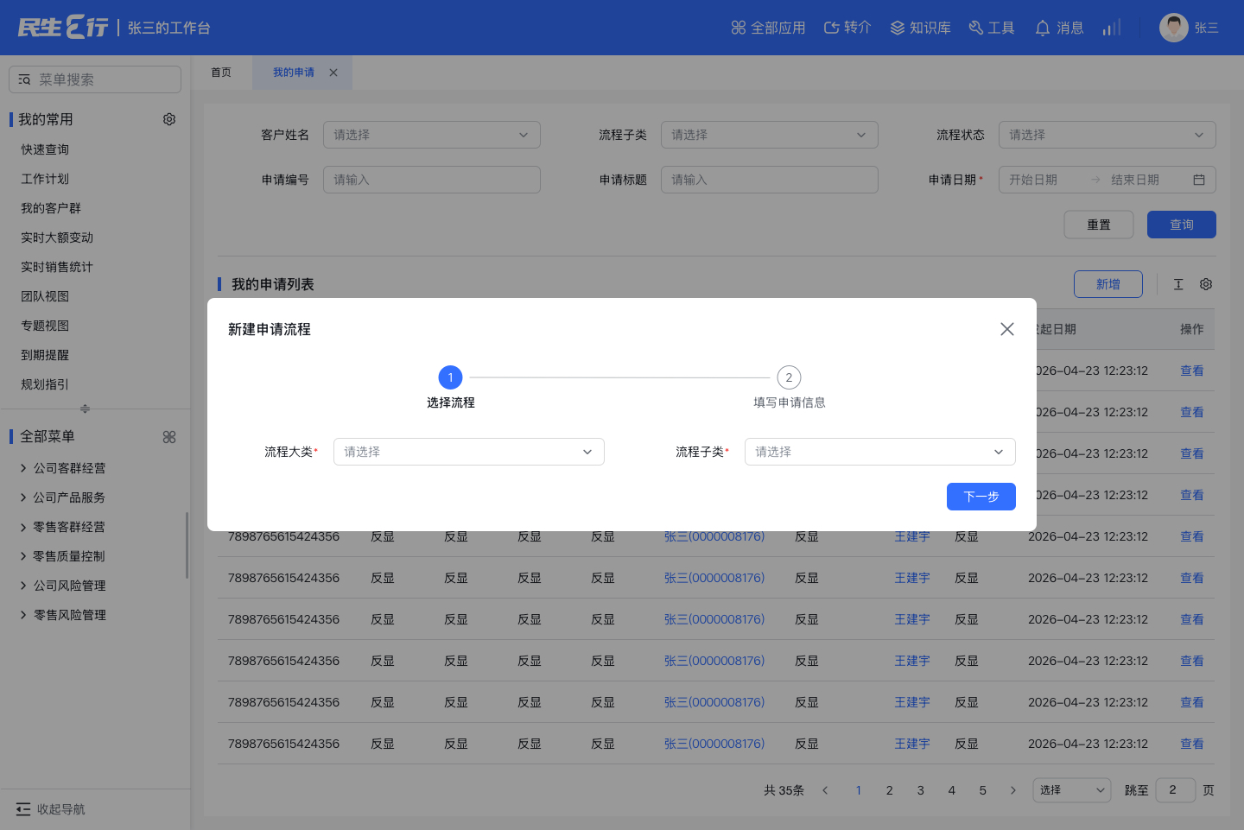Image resolution: width=1244 pixels, height=830 pixels.
Task: Go to next page arrow in pagination
Action: [1013, 790]
